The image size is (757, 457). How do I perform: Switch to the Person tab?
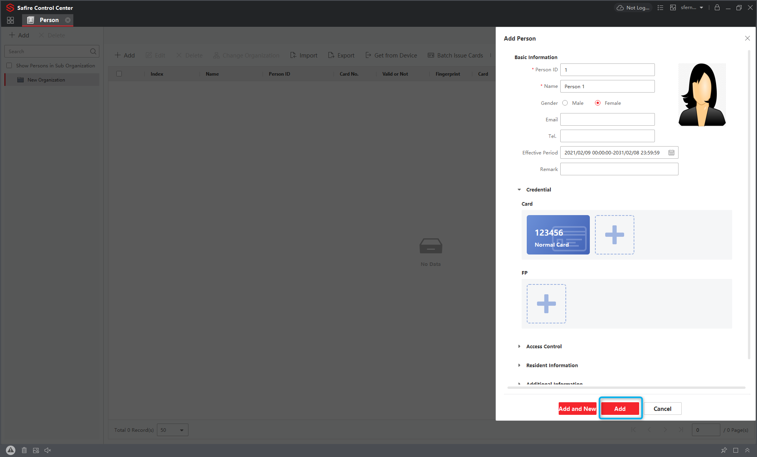point(48,20)
